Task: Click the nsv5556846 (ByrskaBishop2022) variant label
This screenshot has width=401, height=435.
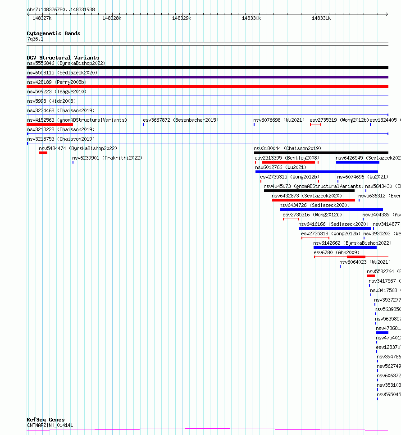Action: [x=66, y=63]
